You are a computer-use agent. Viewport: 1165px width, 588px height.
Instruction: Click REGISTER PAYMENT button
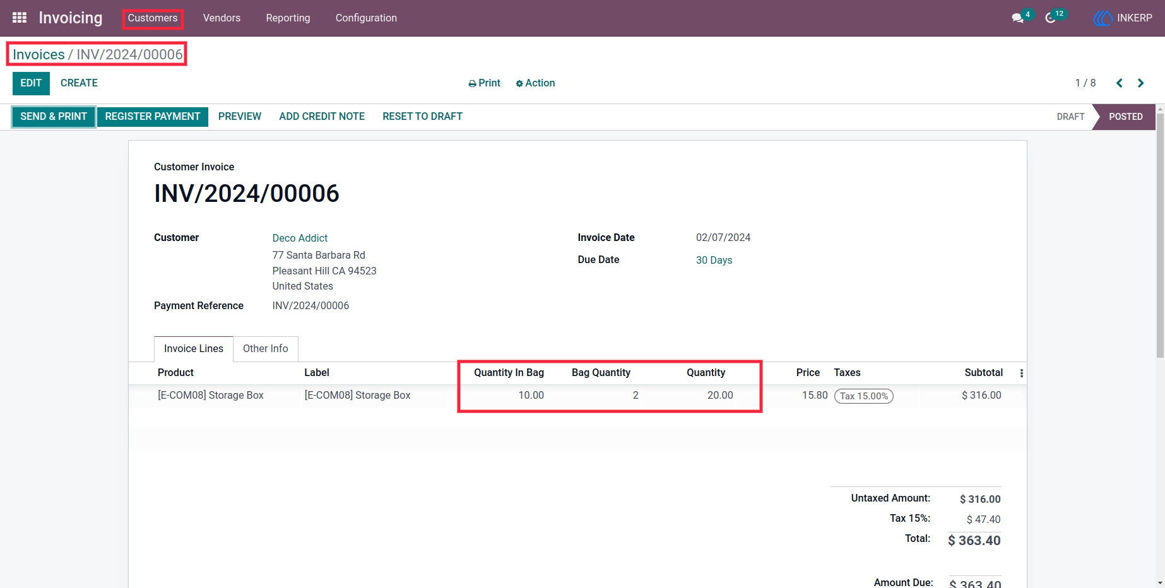click(x=153, y=117)
